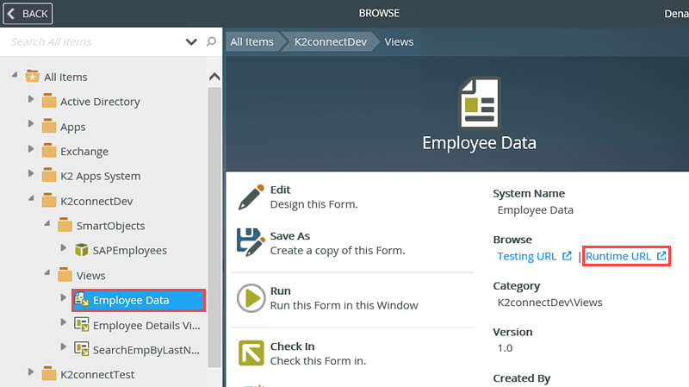Collapse the K2connectDev folder node
Image resolution: width=689 pixels, height=387 pixels.
(31, 200)
